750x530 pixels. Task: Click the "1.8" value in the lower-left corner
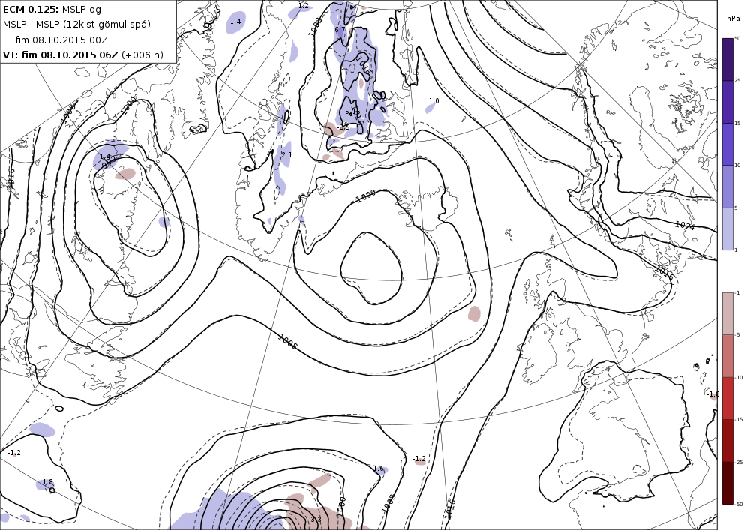(48, 482)
